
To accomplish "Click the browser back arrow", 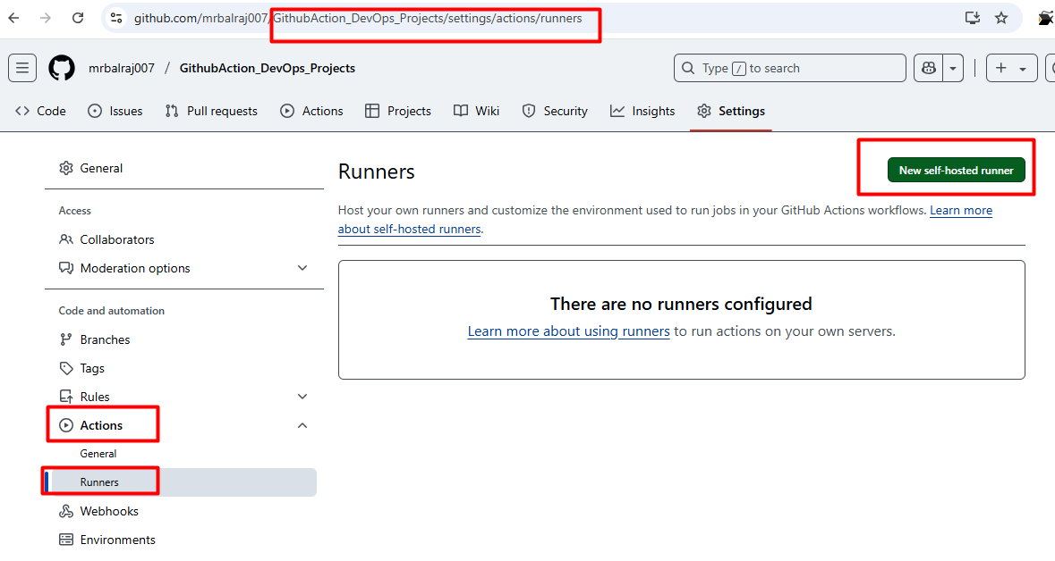I will [13, 18].
